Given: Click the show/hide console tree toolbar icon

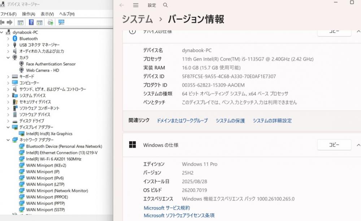Looking at the screenshot, I should [x=20, y=22].
